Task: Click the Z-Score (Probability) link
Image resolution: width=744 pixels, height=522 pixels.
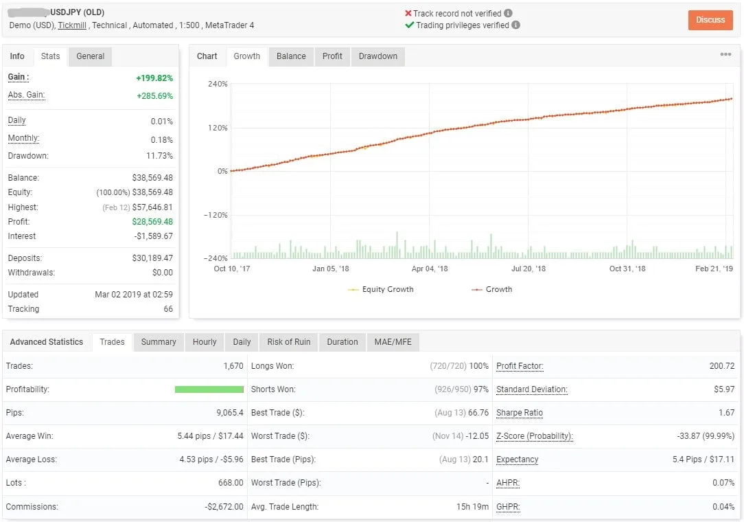Action: pos(535,436)
